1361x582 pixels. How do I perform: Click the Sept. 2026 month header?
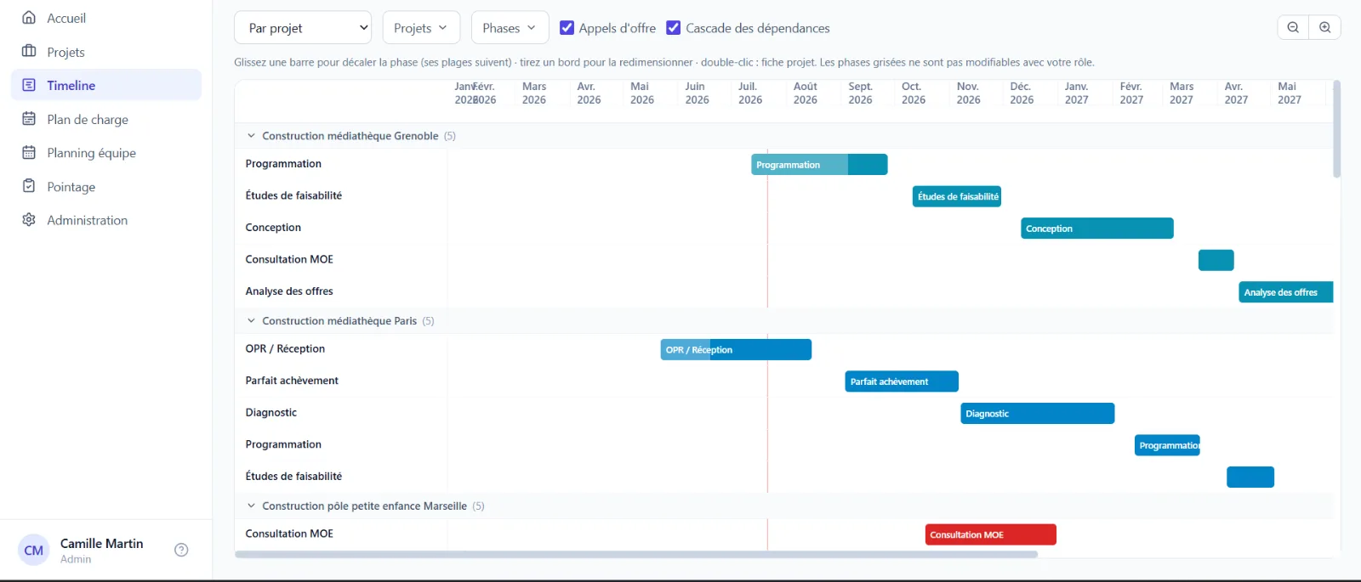pos(860,93)
